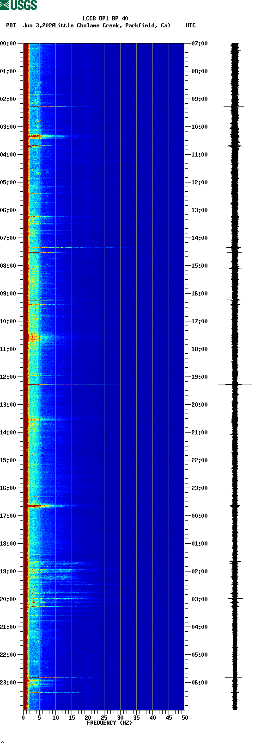Click the 00:00 PDT time label
The height and width of the screenshot is (747, 255).
coord(8,44)
